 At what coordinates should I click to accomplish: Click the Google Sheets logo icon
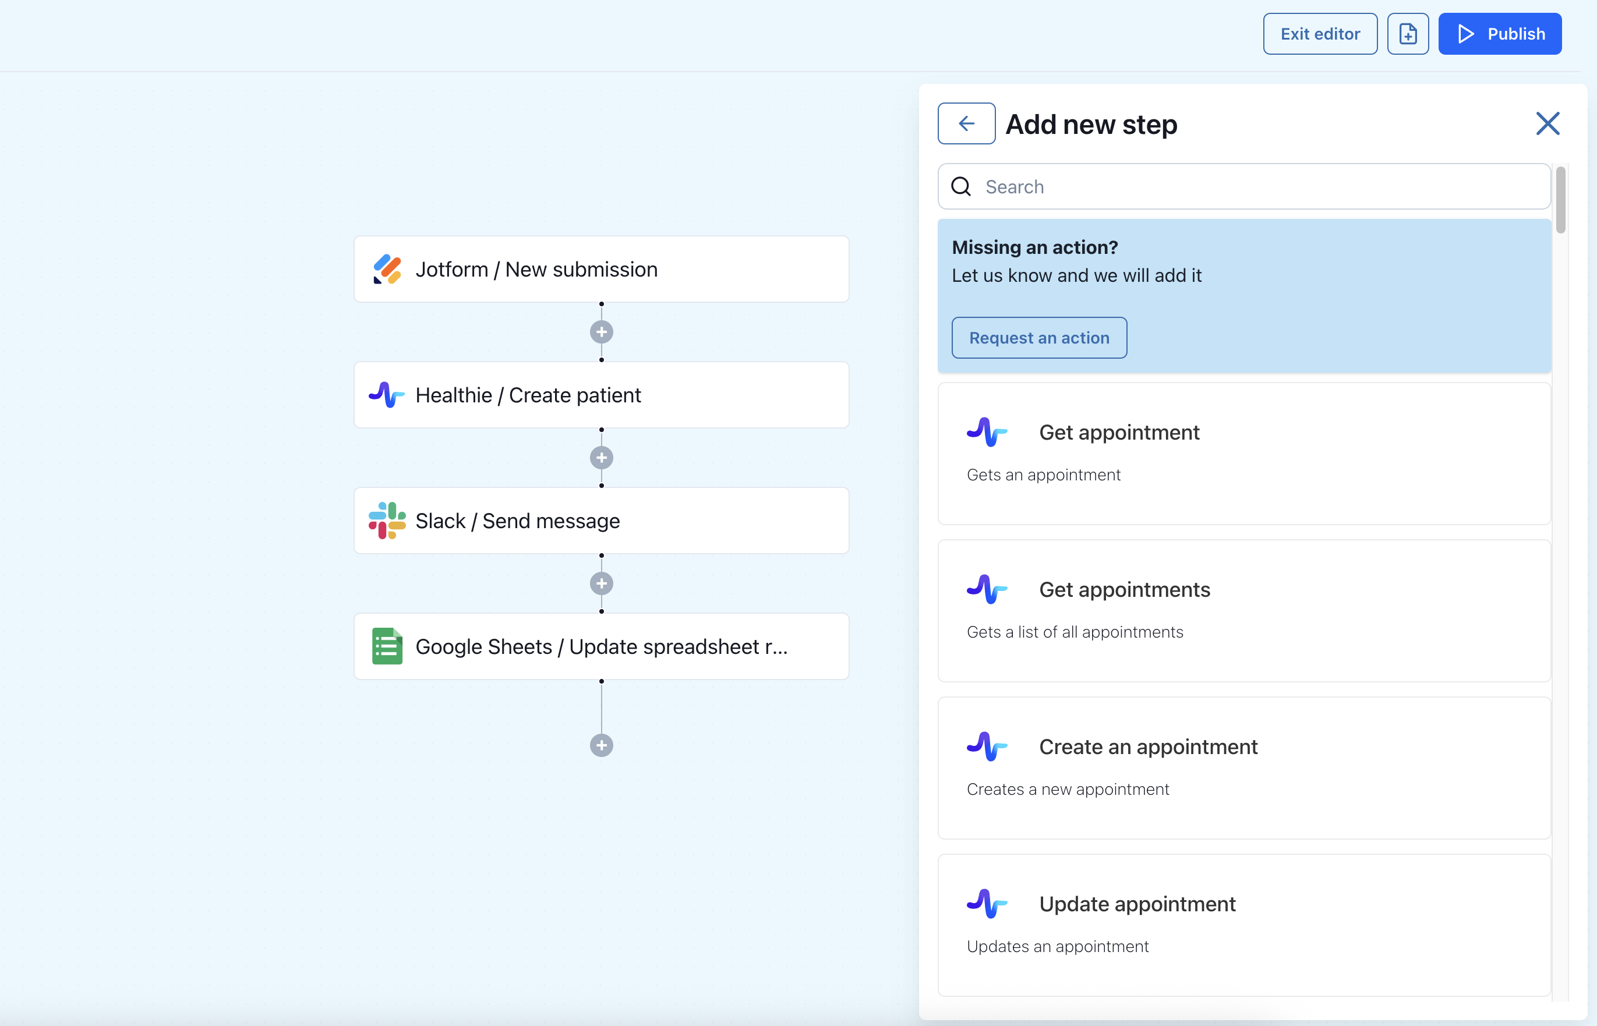click(387, 646)
